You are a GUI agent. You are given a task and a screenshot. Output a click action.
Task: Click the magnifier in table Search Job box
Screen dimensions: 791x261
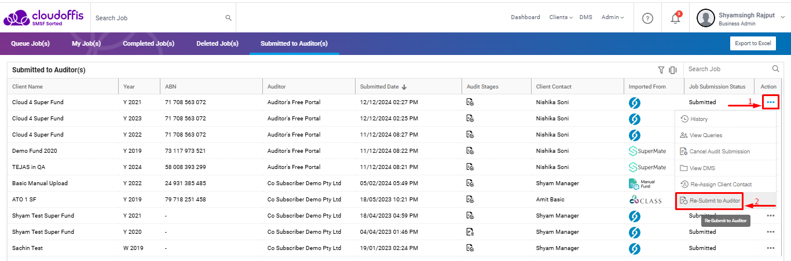tap(776, 69)
